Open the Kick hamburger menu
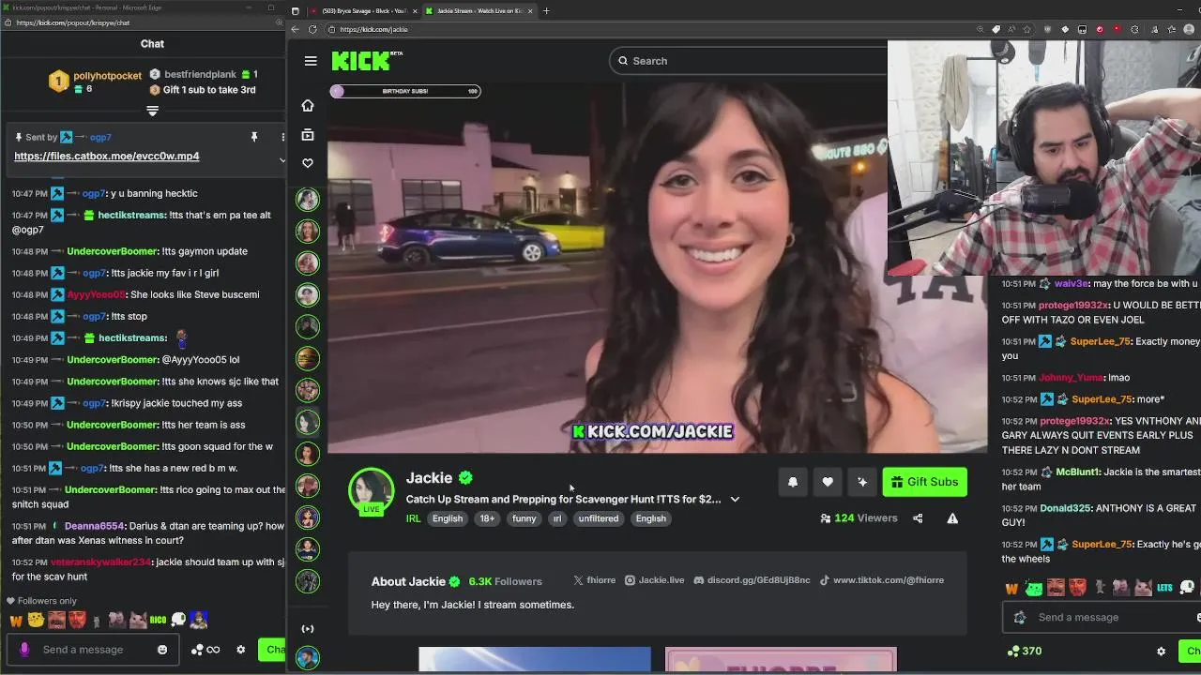 pyautogui.click(x=311, y=61)
